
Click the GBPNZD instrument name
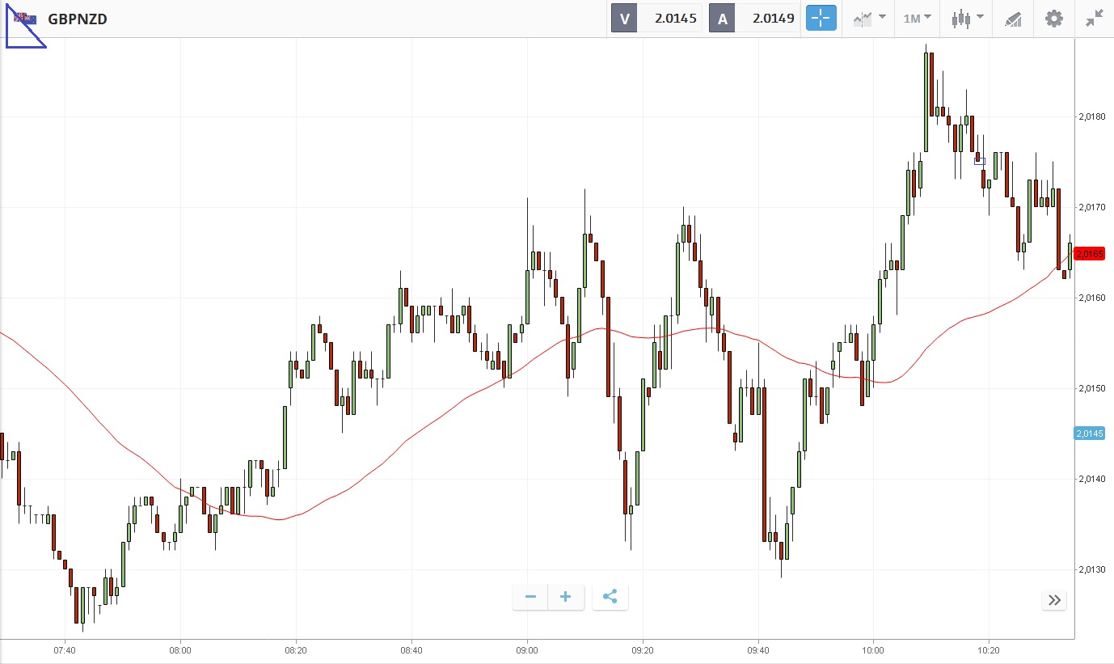[x=78, y=19]
